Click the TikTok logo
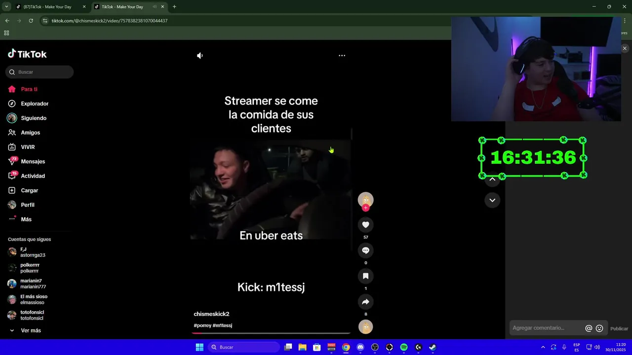Screen dimensions: 632x355 (x=27, y=54)
